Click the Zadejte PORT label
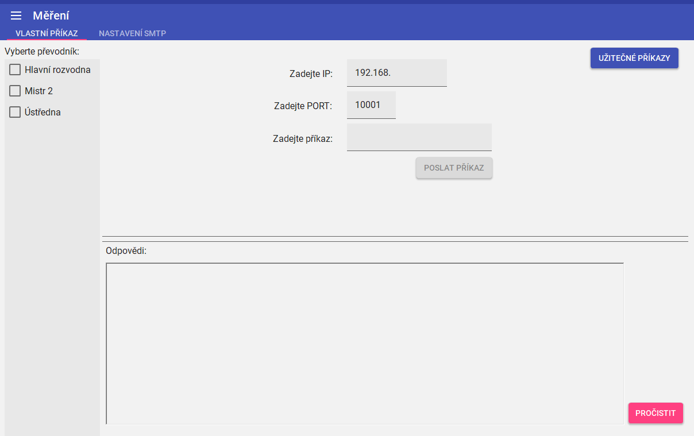 click(x=303, y=106)
